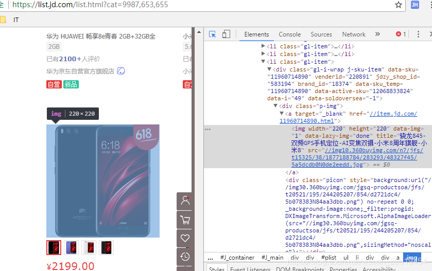Select #J_main in the breadcrumb

[x=272, y=258]
